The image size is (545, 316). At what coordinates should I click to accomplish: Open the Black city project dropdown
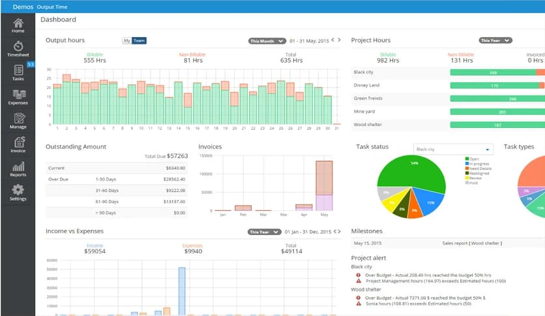click(x=454, y=150)
